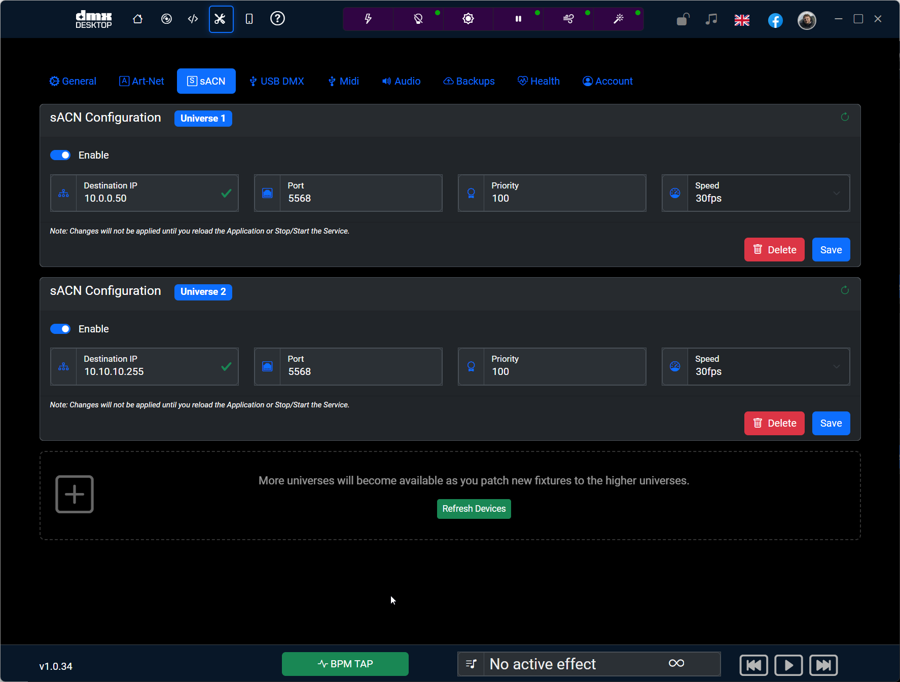Disable sACN for Universe 2
Image resolution: width=900 pixels, height=682 pixels.
click(60, 329)
